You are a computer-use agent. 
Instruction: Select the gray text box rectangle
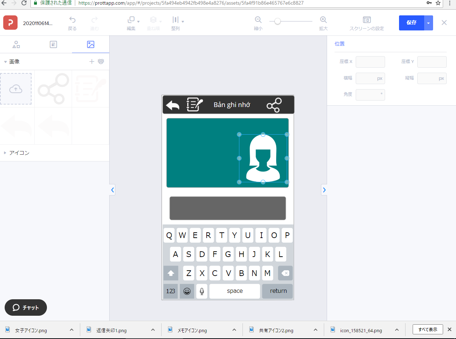(228, 208)
